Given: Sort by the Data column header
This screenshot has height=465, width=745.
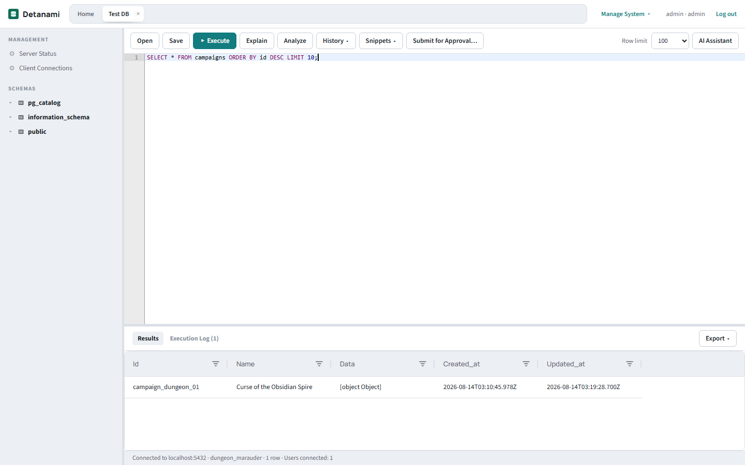Looking at the screenshot, I should click(x=347, y=364).
